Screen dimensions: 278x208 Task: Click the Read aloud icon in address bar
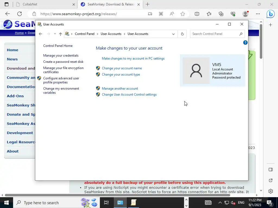point(172,14)
